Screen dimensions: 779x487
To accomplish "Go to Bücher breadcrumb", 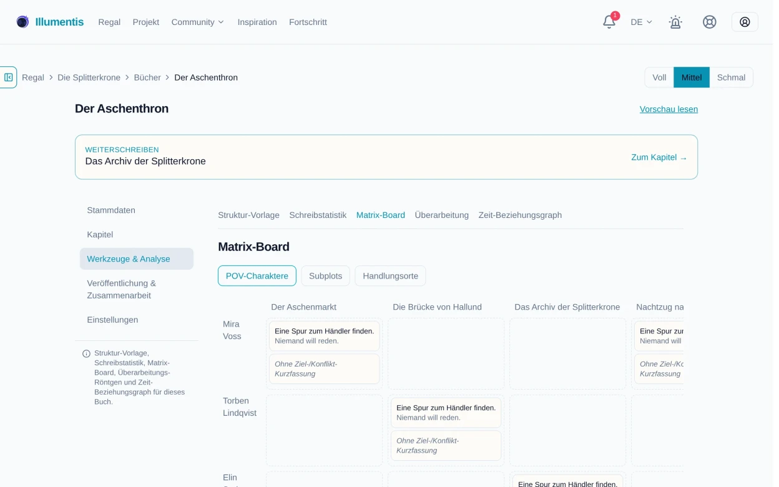I will pos(147,77).
